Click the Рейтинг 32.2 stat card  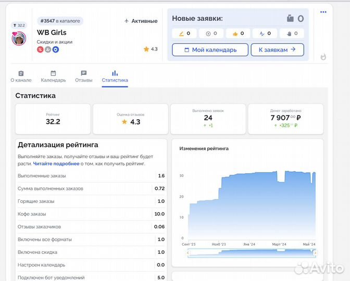(53, 119)
